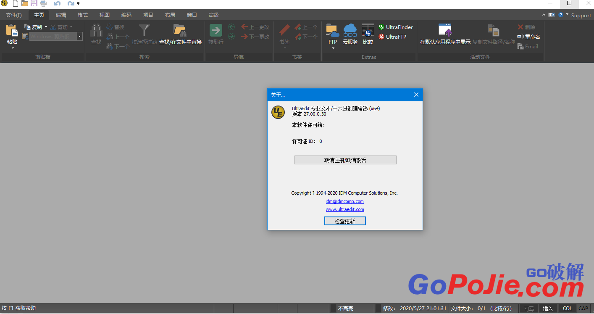This screenshot has height=314, width=594.
Task: Collapse the ribbon with the up caret
Action: click(544, 15)
